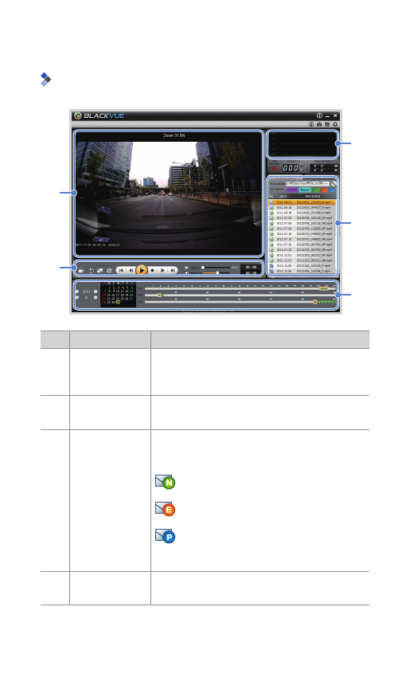
Task: Click the playback speed icon
Action: (x=186, y=268)
